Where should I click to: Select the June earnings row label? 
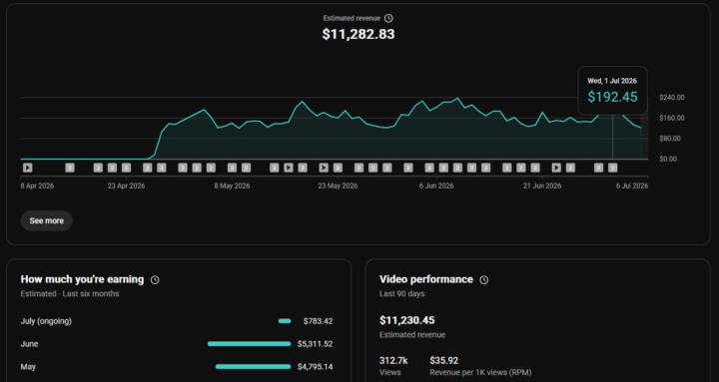(x=29, y=344)
